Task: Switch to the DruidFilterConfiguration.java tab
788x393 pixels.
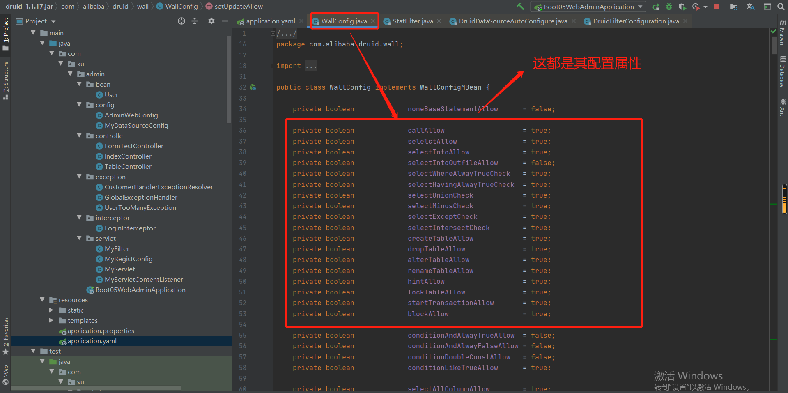Action: [x=636, y=21]
